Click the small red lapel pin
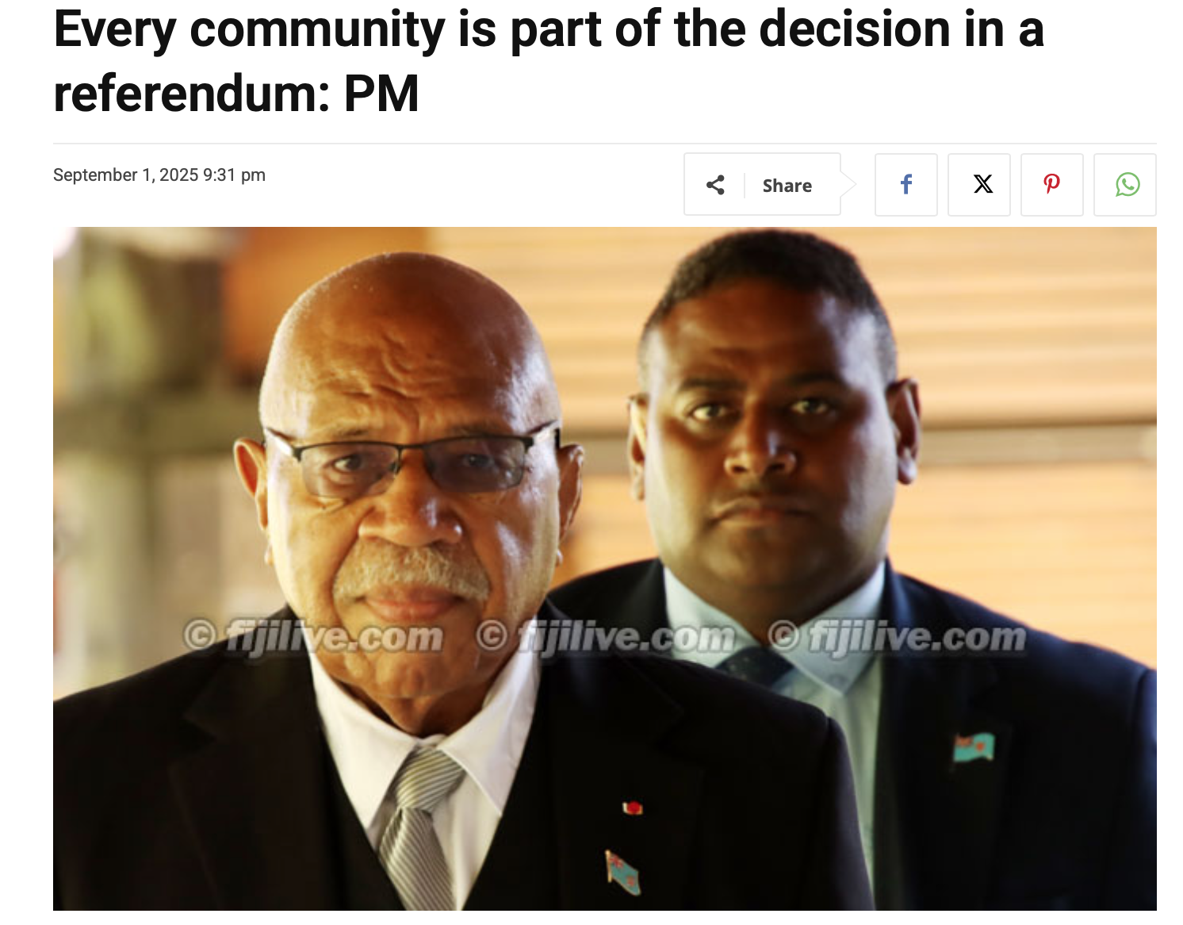This screenshot has height=925, width=1183. click(x=632, y=808)
